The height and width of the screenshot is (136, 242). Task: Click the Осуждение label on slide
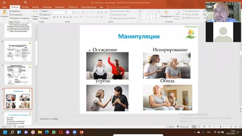105,49
